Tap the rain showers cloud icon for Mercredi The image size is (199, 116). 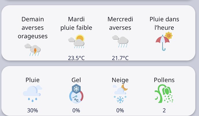click(x=120, y=41)
